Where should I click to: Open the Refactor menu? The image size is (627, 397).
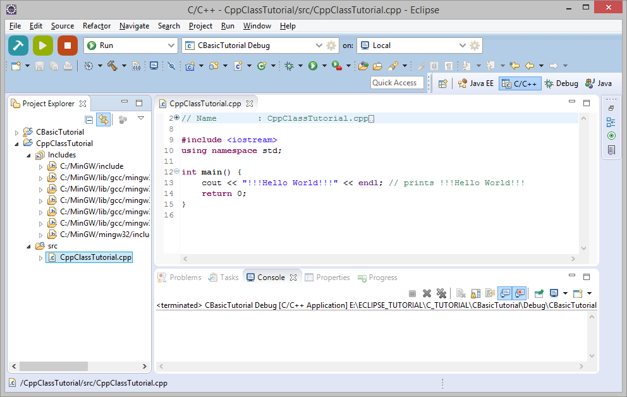tap(97, 26)
